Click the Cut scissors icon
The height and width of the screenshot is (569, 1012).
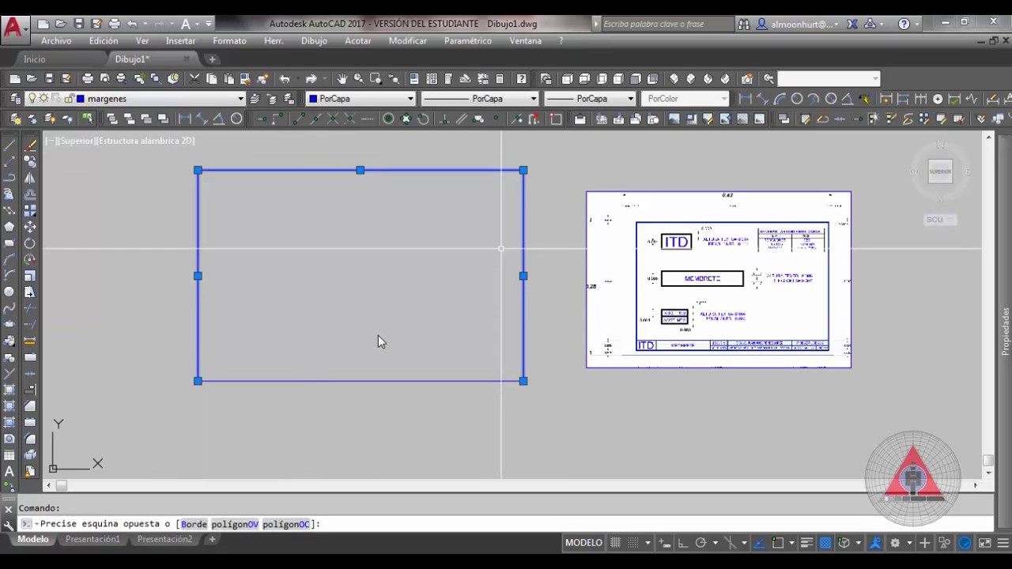click(x=194, y=78)
